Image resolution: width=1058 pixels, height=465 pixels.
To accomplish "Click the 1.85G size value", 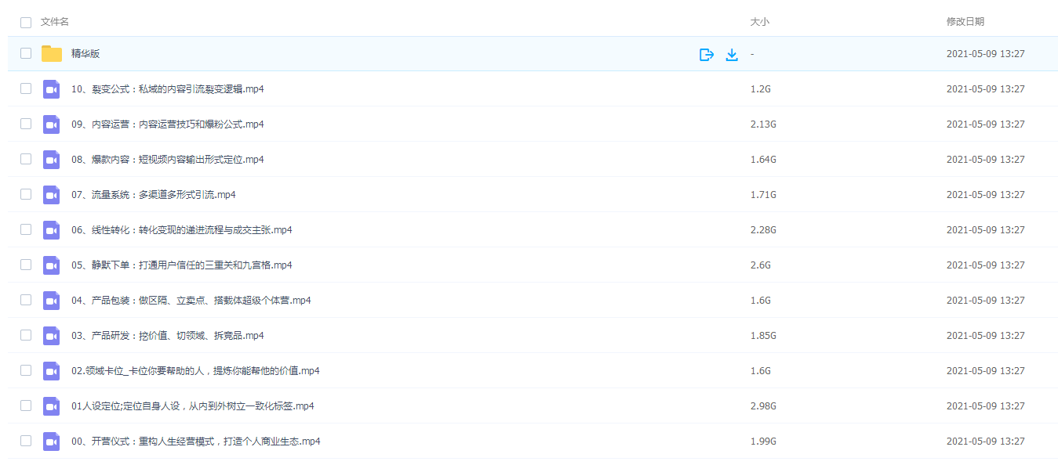I will [763, 336].
